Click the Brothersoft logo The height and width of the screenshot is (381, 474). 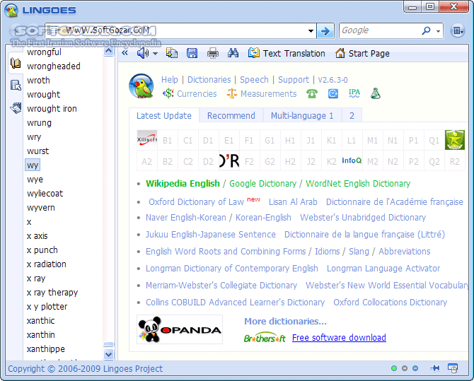coord(265,338)
